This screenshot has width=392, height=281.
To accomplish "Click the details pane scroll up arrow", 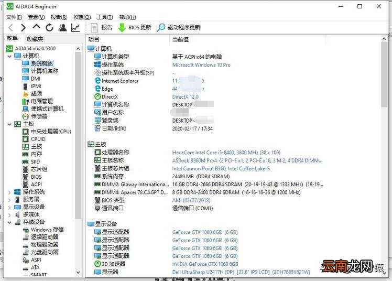I will (384, 39).
